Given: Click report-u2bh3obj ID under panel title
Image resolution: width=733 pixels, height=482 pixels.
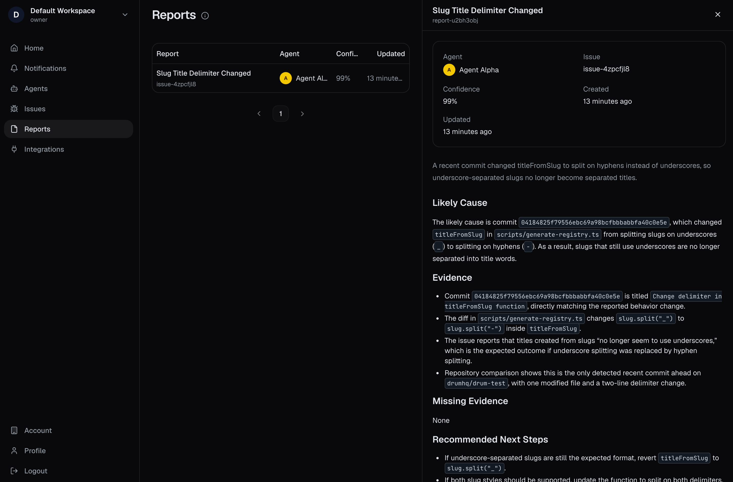Looking at the screenshot, I should click(455, 20).
